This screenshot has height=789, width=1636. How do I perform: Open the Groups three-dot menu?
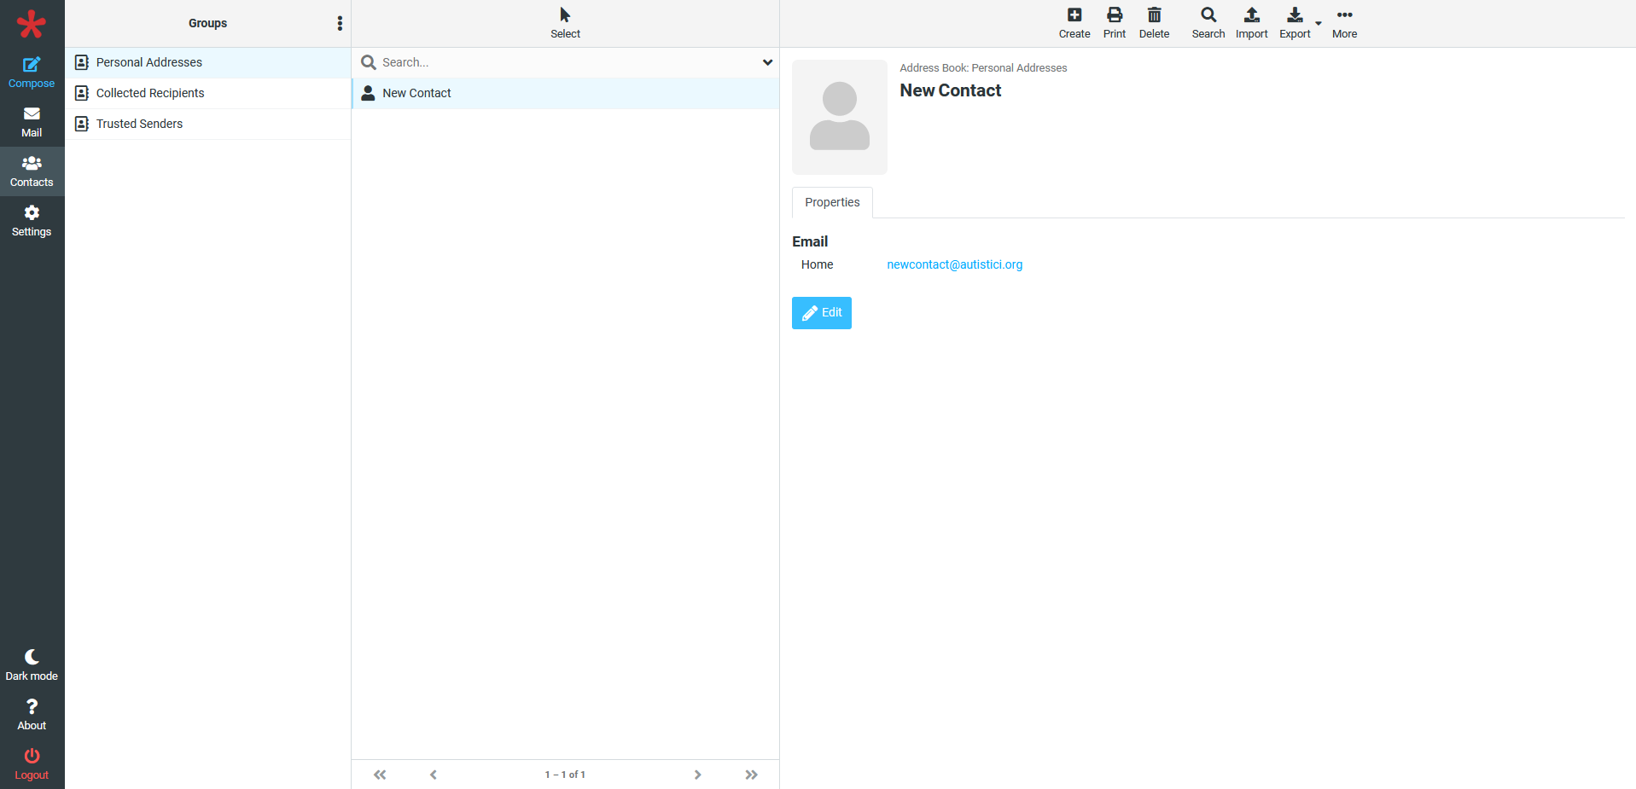point(340,23)
